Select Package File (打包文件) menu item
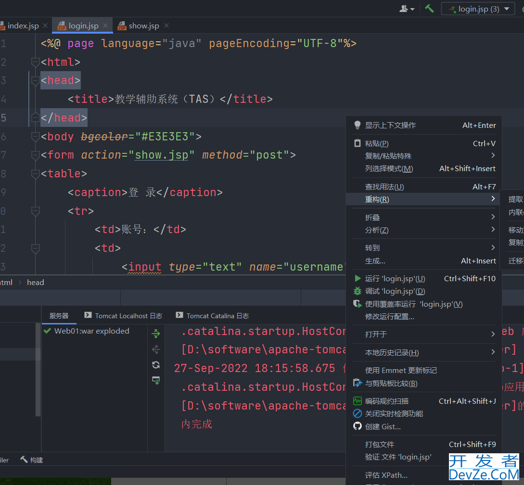This screenshot has height=485, width=524. tap(424, 444)
